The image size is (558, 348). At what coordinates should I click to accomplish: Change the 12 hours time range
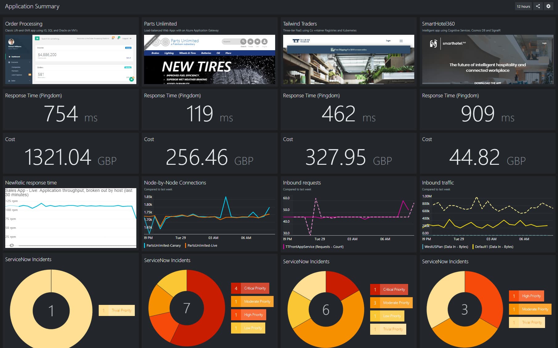point(523,6)
